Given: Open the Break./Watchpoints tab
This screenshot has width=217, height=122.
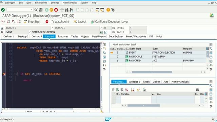Looking at the screenshot, I should tap(136, 36).
